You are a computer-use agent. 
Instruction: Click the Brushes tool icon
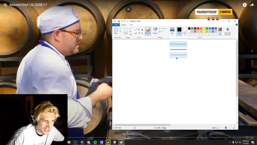pos(148,29)
